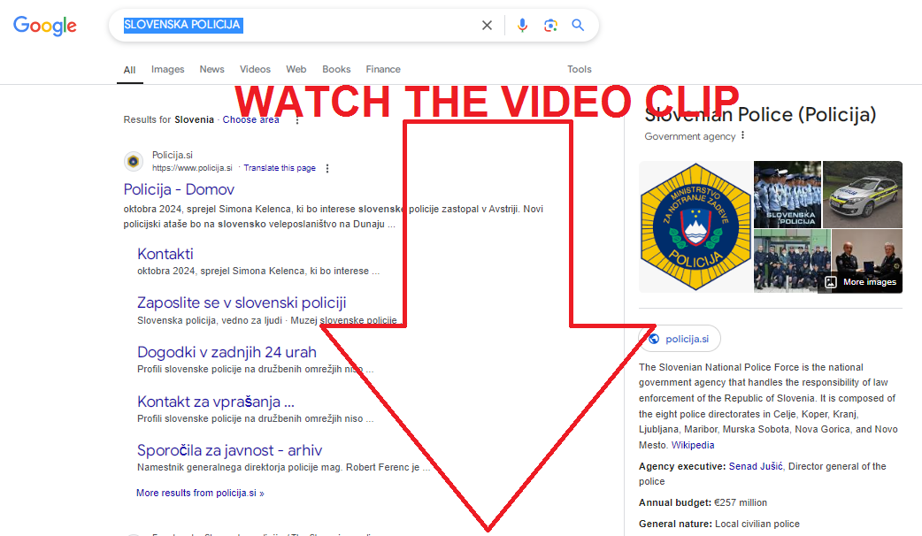
Task: Click the General nature: Local civilian police text
Action: (719, 524)
